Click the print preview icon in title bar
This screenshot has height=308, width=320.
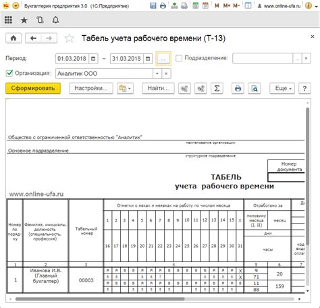pyautogui.click(x=184, y=6)
